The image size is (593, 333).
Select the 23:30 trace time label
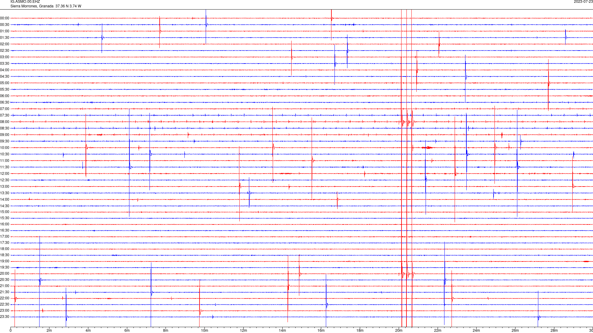pos(5,317)
